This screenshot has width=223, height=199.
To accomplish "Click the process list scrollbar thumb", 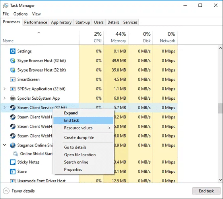I will tap(221, 108).
